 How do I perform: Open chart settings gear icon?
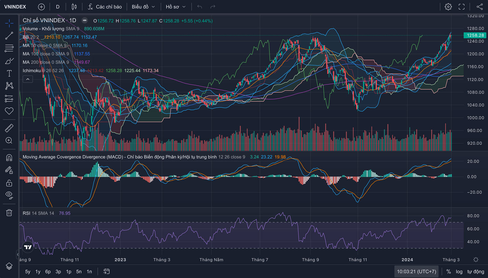pos(448,7)
